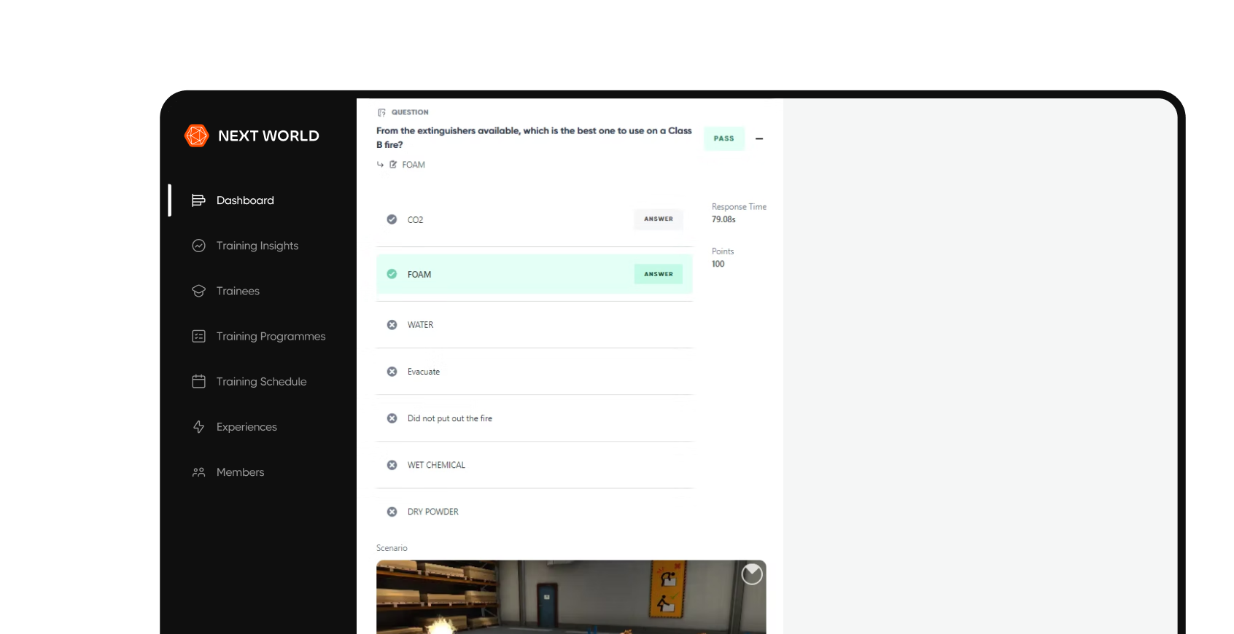Click the green check icon beside FOAM
Image resolution: width=1234 pixels, height=634 pixels.
(x=392, y=274)
